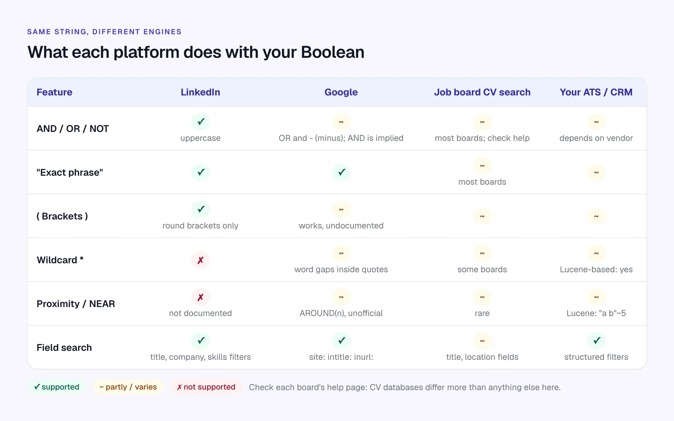Viewport: 674px width, 421px height.
Task: Click the main heading 'What each platform does'
Action: [x=196, y=52]
